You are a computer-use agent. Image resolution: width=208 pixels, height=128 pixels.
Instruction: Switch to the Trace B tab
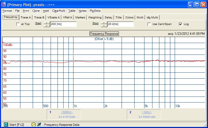coord(39,18)
